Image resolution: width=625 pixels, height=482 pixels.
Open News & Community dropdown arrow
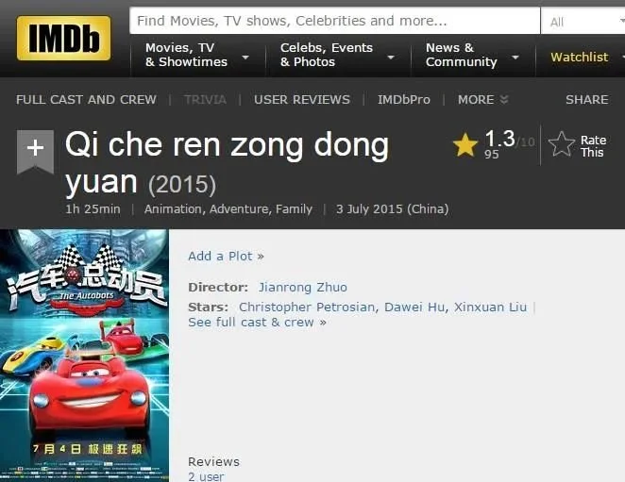coord(515,58)
